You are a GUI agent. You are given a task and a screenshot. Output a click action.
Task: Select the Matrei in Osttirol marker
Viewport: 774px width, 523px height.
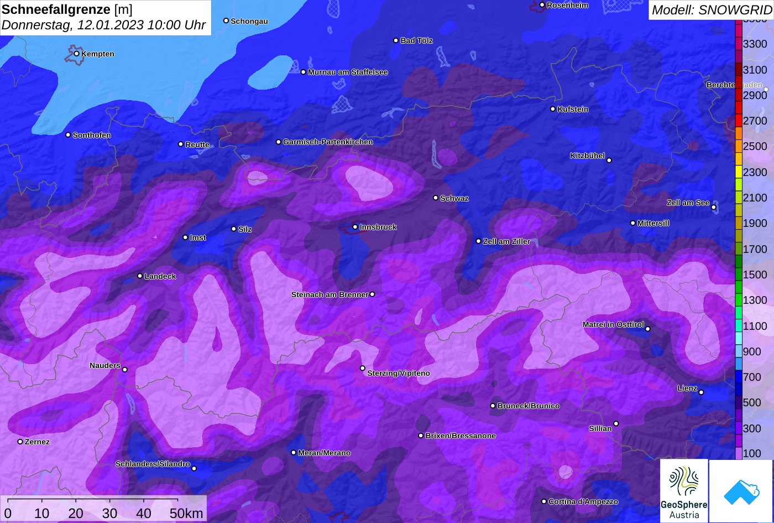[648, 329]
